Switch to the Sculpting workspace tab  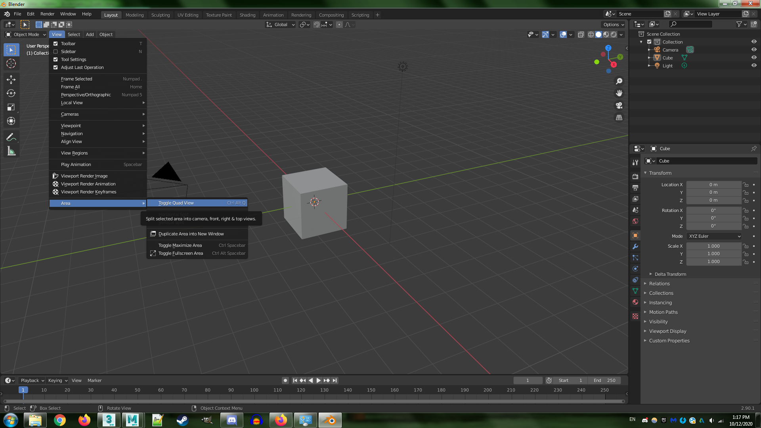[160, 15]
